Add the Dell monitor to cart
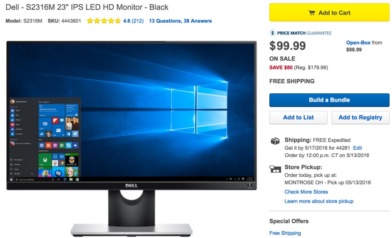The width and height of the screenshot is (392, 238). click(x=329, y=13)
